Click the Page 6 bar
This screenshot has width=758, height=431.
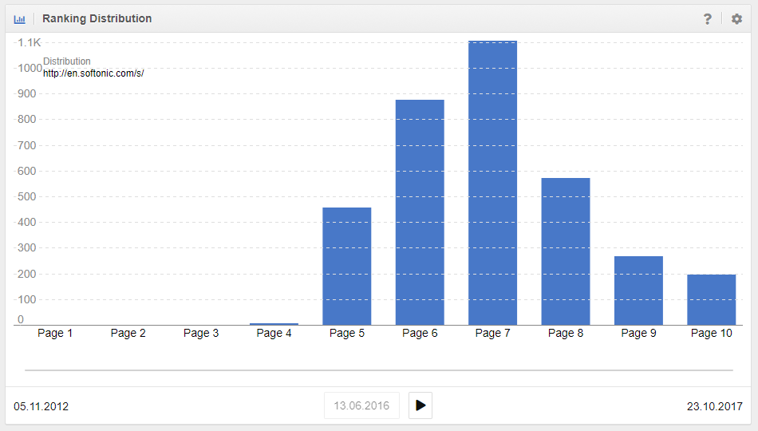[x=420, y=212]
